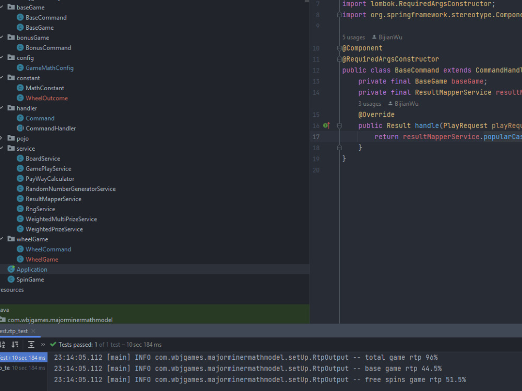The height and width of the screenshot is (391, 522).
Task: Select the highlighted test result row with 10 sec 184 ms
Action: pos(23,358)
